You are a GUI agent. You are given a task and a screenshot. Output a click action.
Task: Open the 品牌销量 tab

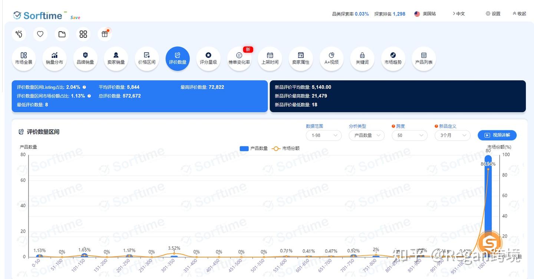click(85, 59)
